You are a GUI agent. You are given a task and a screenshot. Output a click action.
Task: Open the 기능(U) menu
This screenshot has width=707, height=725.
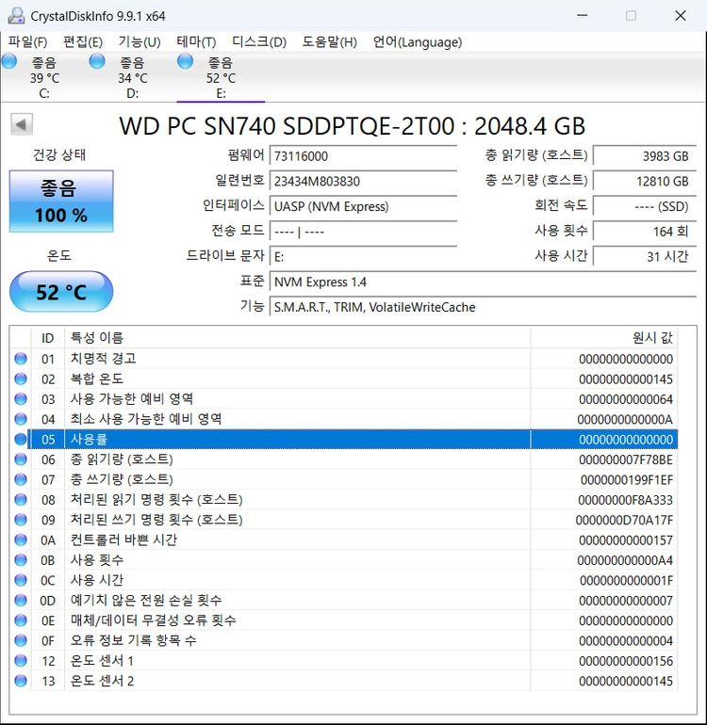(x=139, y=42)
